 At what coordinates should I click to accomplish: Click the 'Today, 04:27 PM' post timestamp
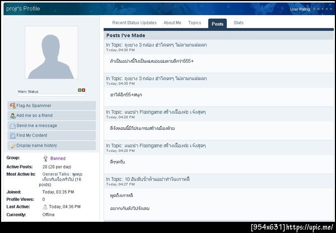[120, 184]
